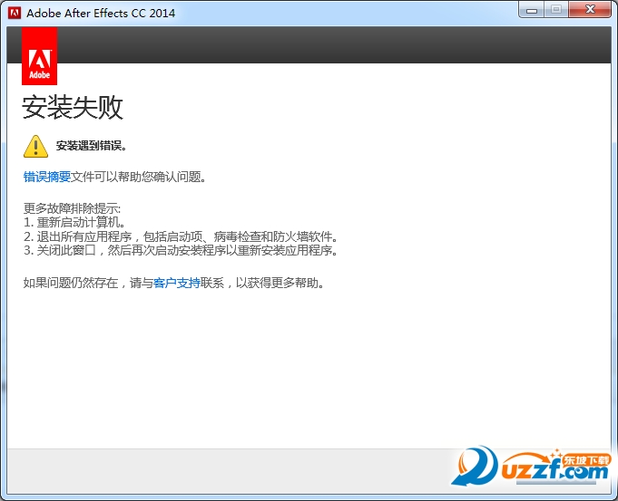The height and width of the screenshot is (501, 618).
Task: Open the 错误摘要 error summary link
Action: click(47, 177)
